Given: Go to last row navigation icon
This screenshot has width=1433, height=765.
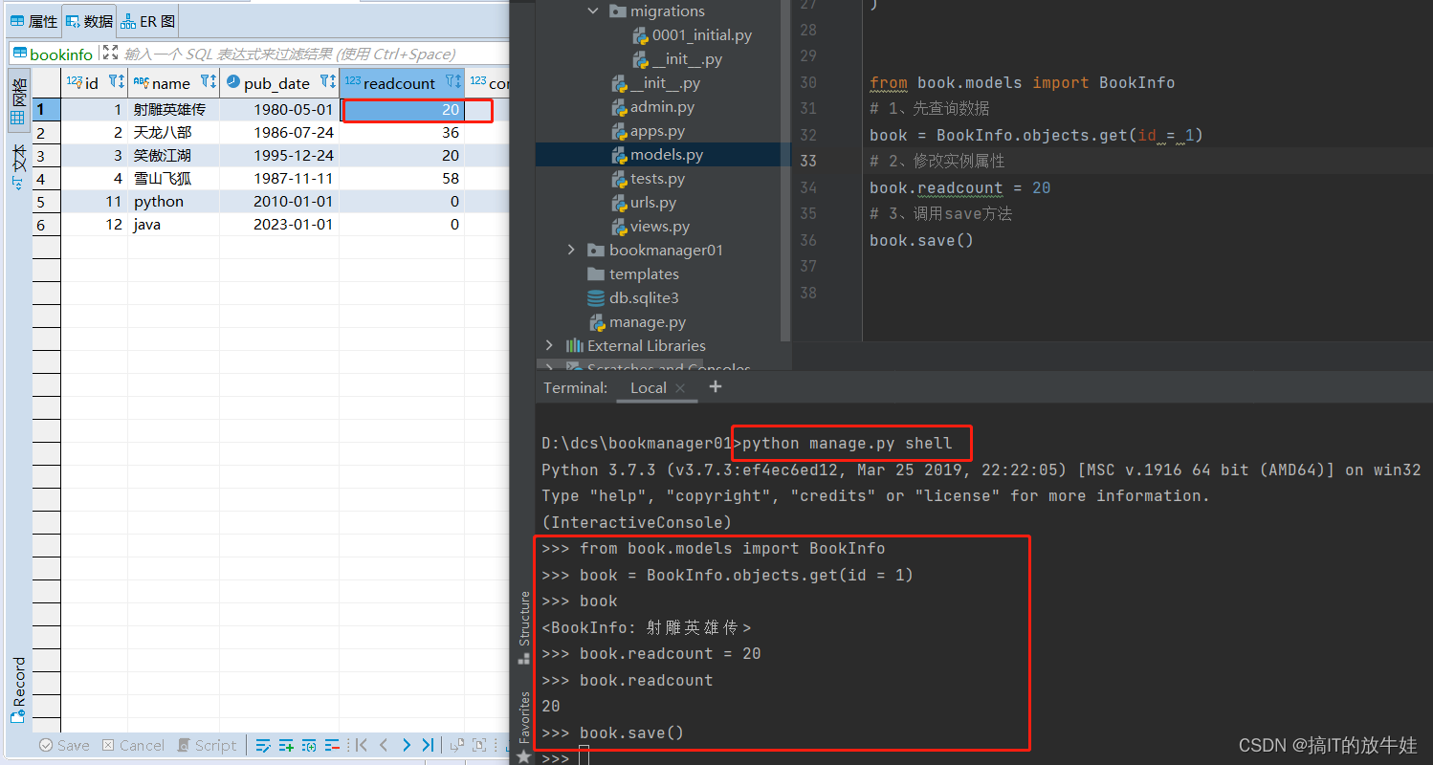Looking at the screenshot, I should (x=429, y=745).
